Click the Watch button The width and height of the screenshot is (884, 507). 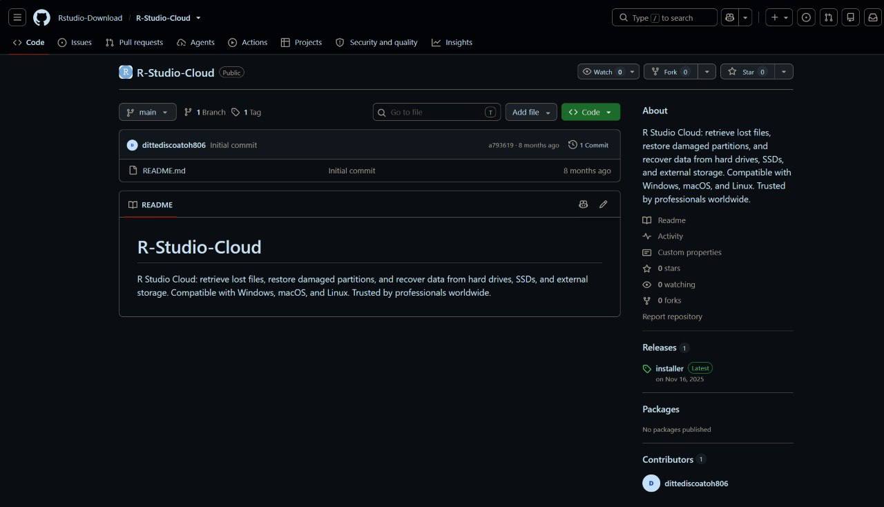point(608,72)
